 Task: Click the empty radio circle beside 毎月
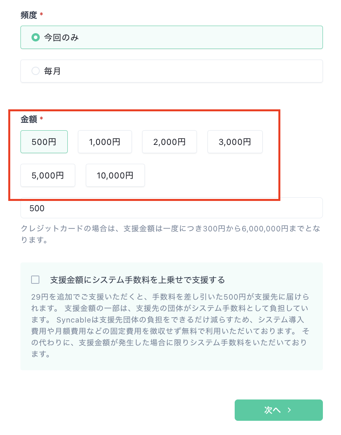[35, 71]
